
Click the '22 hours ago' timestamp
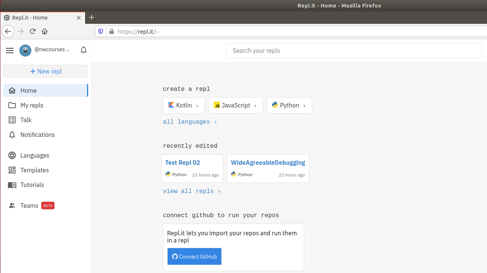pos(292,175)
